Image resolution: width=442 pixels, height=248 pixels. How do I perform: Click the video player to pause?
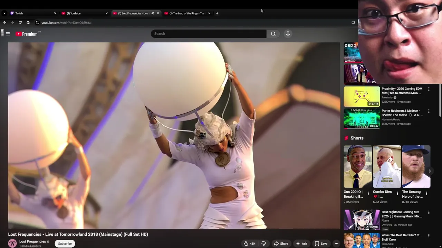point(174,135)
